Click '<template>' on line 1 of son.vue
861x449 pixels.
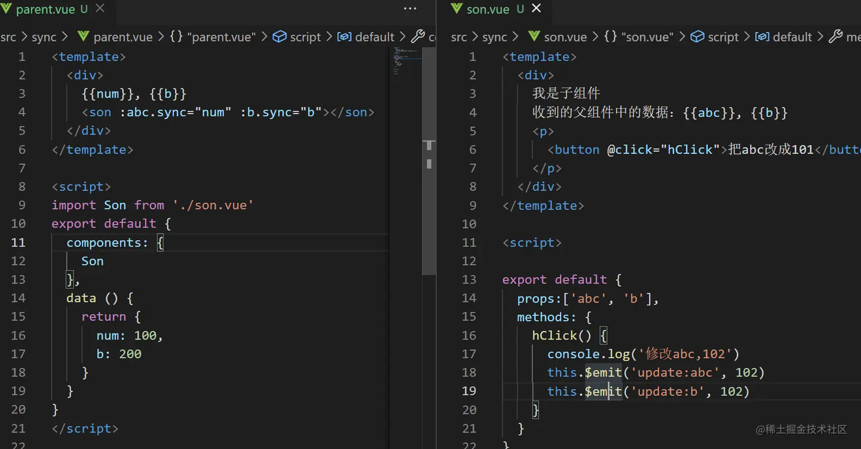[540, 56]
